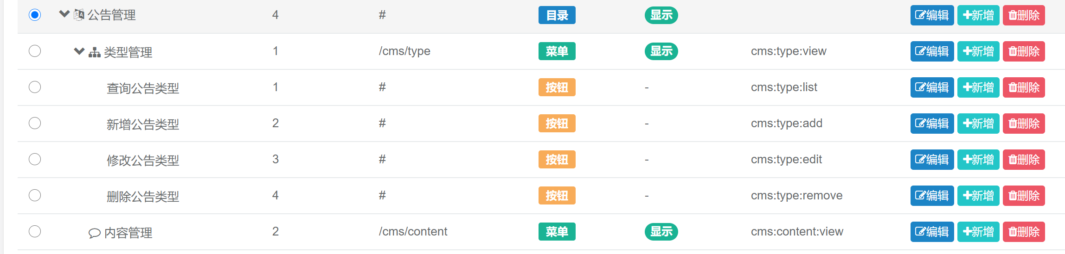This screenshot has height=254, width=1065.
Task: Click 显示 status badge for 内容管理
Action: [661, 232]
